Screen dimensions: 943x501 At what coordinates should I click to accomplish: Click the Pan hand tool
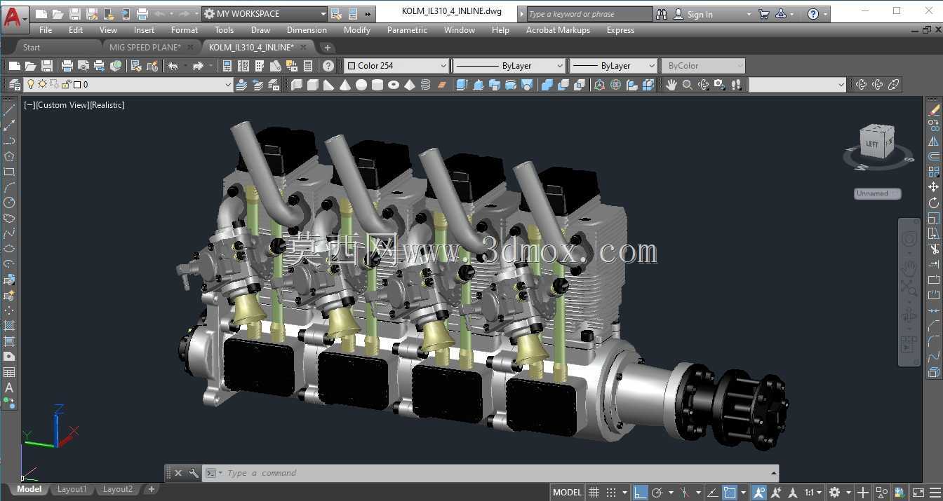(x=671, y=85)
